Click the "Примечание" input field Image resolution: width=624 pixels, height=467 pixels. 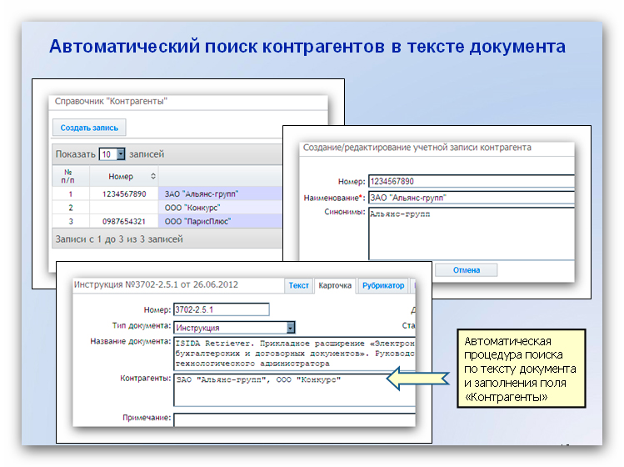pyautogui.click(x=294, y=419)
